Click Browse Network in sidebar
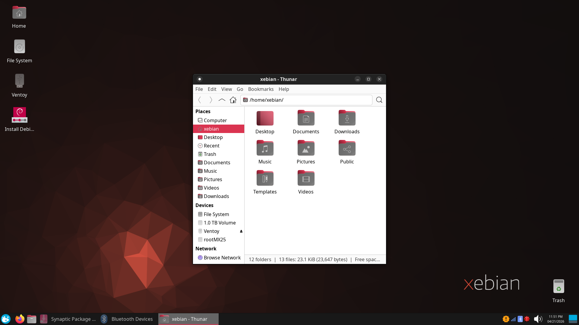This screenshot has height=325, width=579. click(x=222, y=258)
